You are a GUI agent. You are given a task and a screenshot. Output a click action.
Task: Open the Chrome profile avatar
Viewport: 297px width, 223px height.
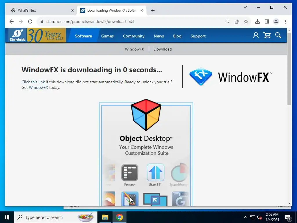(x=276, y=21)
